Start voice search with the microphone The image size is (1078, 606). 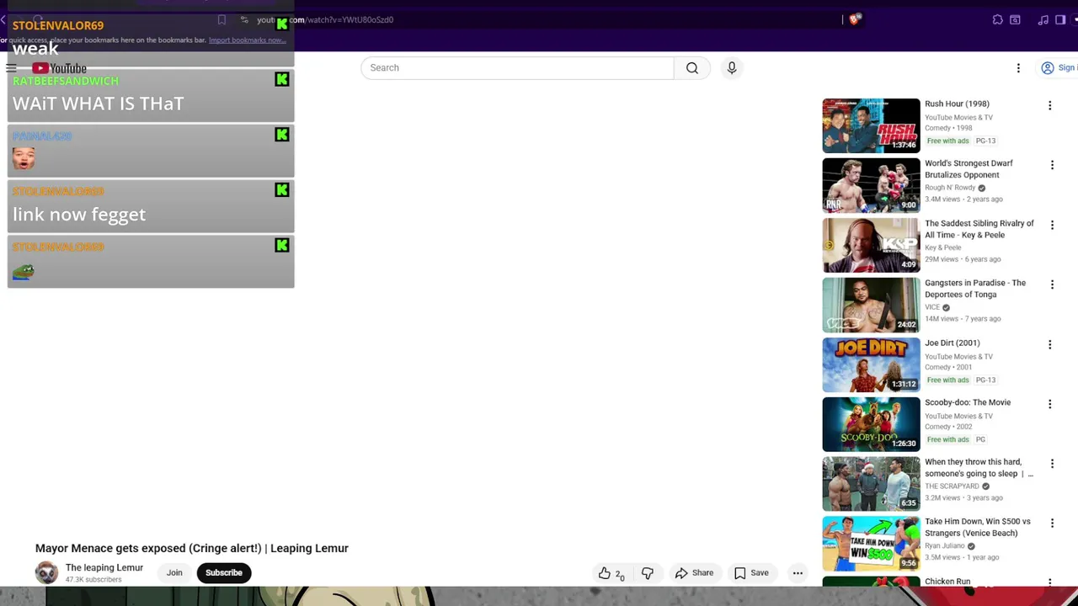(732, 68)
